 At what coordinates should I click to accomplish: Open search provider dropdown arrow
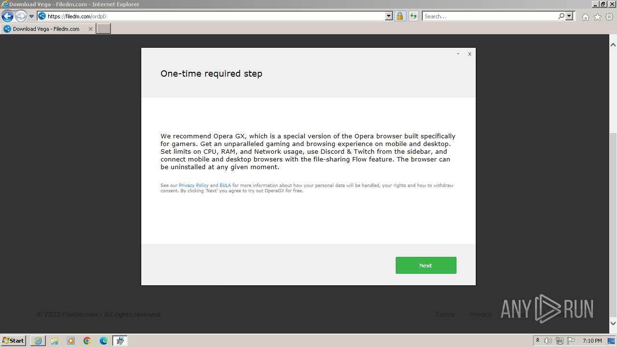[569, 16]
